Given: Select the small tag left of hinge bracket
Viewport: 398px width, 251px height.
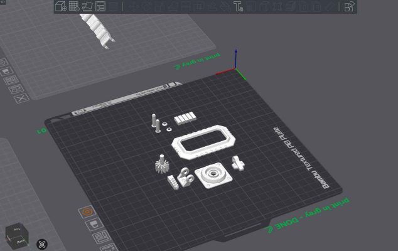Looking at the screenshot, I should pos(173,183).
